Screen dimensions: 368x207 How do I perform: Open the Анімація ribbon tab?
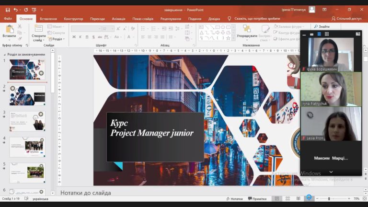point(118,19)
